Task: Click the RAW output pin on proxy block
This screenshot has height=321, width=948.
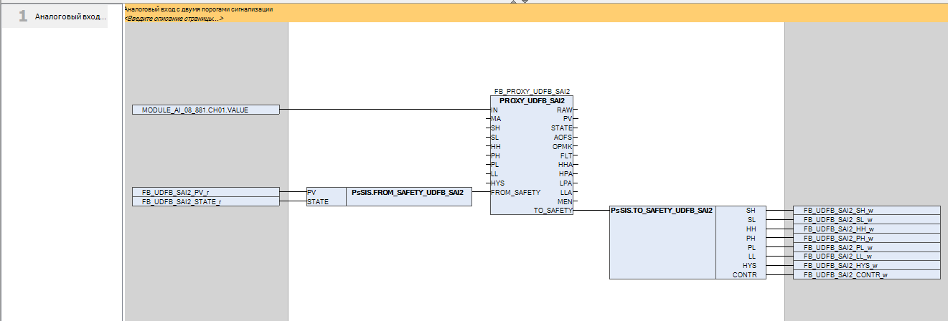Action: (565, 110)
